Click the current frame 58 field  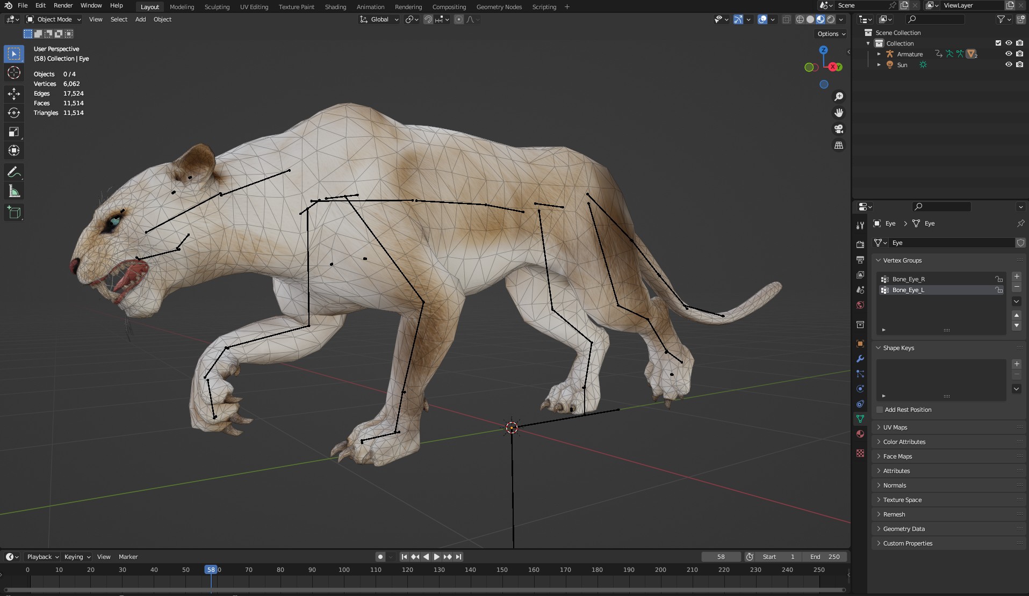[721, 557]
